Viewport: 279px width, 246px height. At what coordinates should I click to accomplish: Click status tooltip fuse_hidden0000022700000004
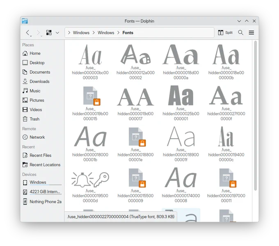[121, 217]
